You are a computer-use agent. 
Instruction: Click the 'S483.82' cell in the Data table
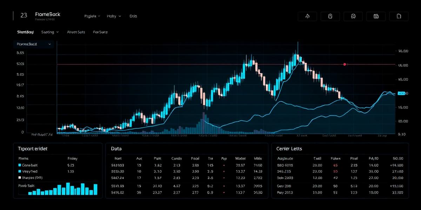(118, 192)
